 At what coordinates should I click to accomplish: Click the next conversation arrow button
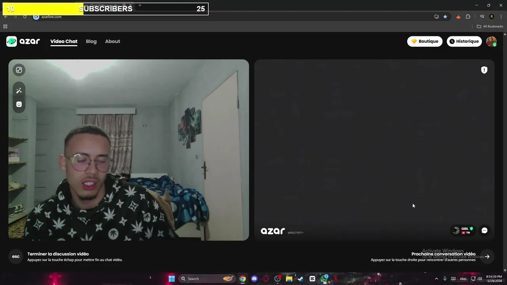coord(487,256)
